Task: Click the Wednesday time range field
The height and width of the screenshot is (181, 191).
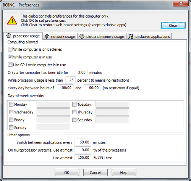Action: [x=53, y=112]
